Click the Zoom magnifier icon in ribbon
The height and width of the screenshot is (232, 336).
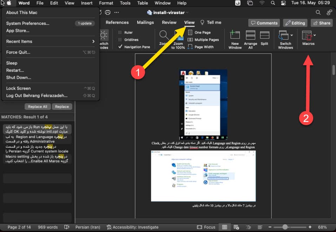164,35
